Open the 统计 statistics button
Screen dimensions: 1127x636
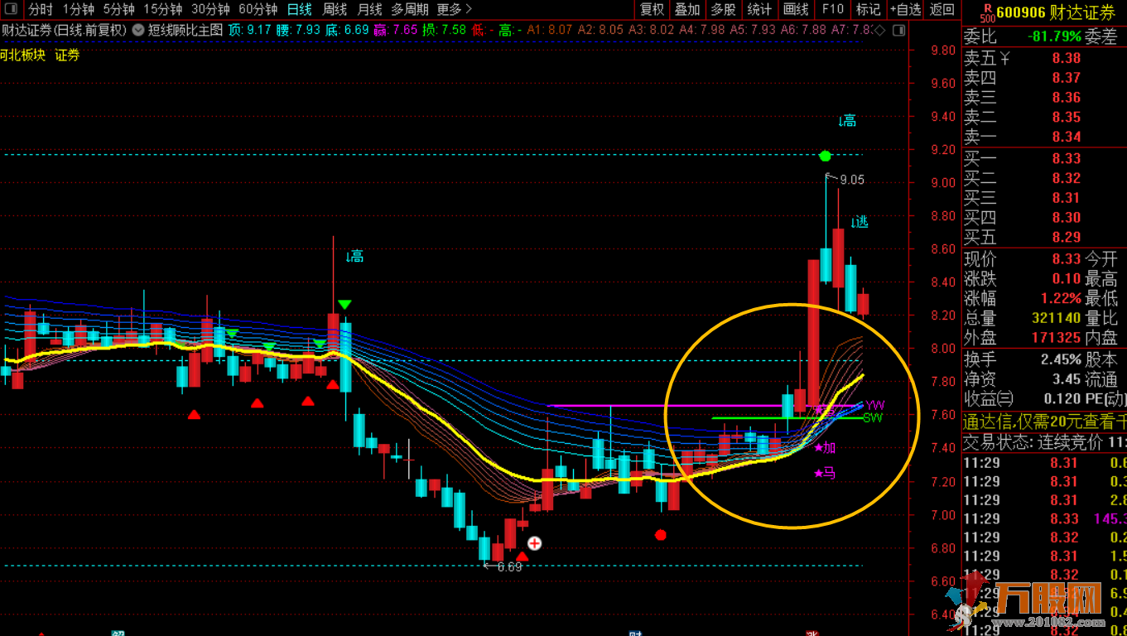(x=759, y=10)
